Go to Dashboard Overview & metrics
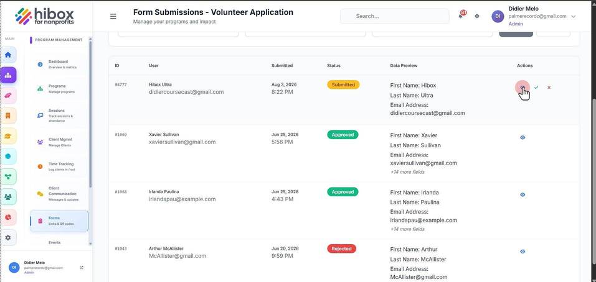596x282 pixels. (59, 64)
